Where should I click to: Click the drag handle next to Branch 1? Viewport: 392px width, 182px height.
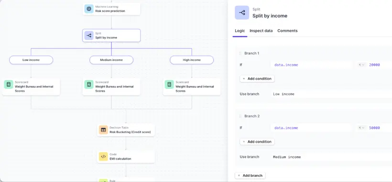pyautogui.click(x=240, y=53)
